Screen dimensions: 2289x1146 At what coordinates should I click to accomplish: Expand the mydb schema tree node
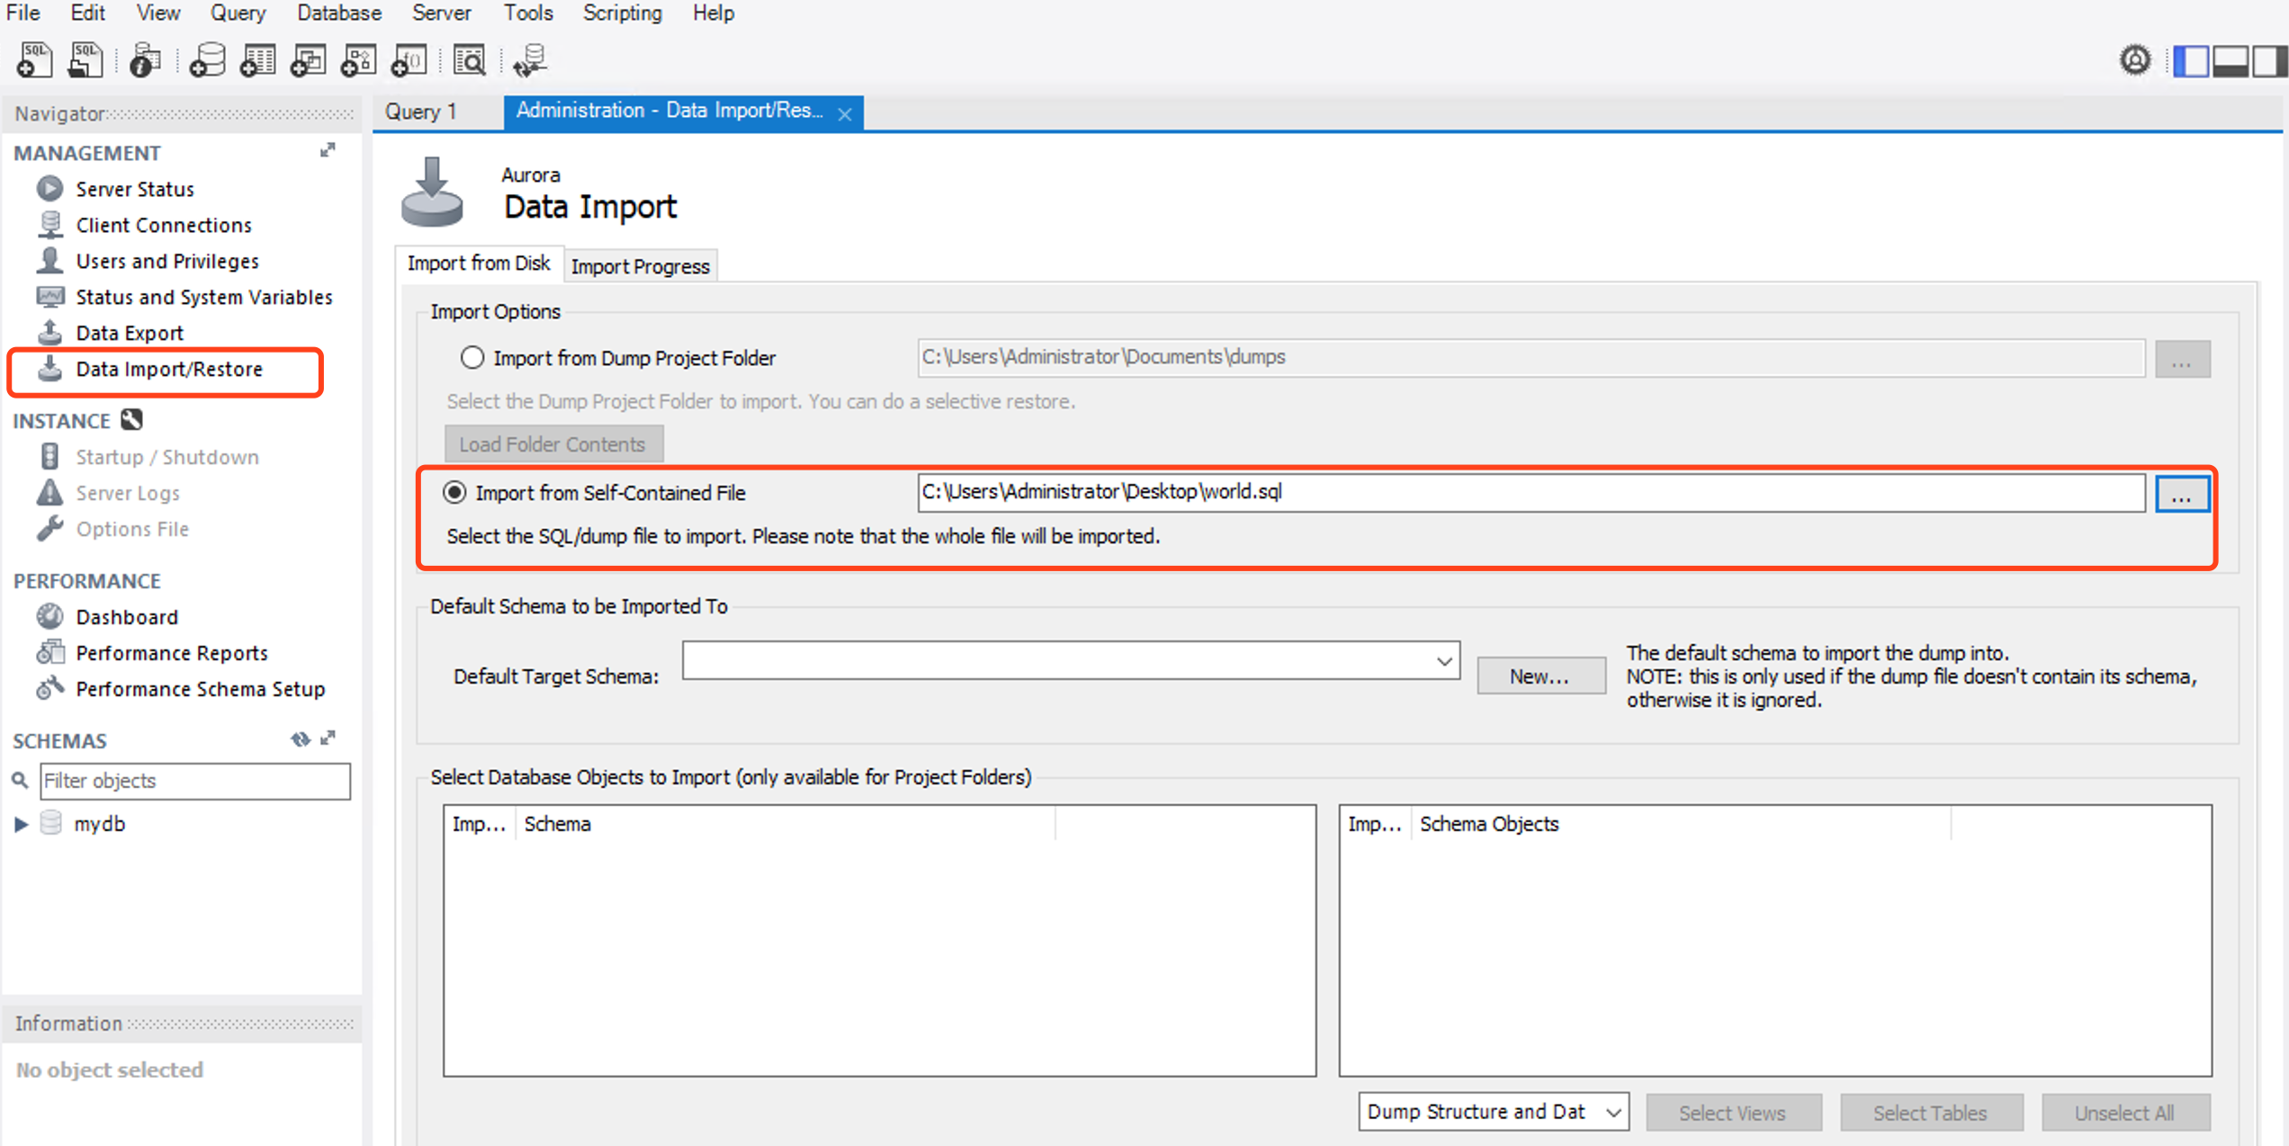tap(22, 824)
